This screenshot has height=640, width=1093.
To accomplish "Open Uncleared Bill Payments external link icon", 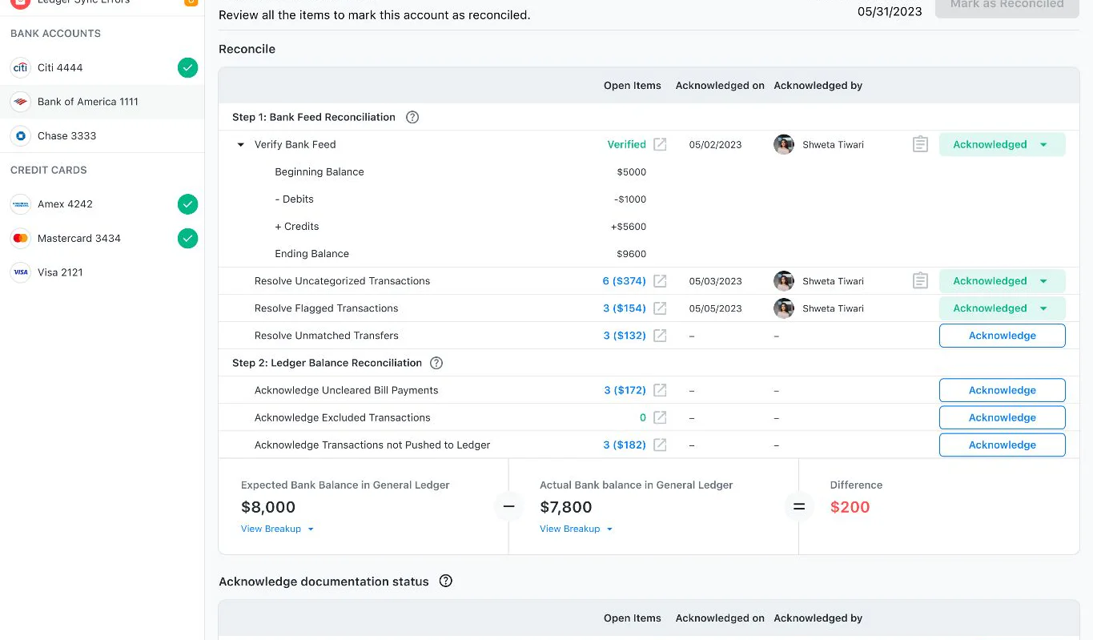I will [x=660, y=390].
